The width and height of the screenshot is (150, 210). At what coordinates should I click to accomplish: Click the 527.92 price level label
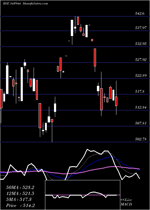click(x=140, y=60)
